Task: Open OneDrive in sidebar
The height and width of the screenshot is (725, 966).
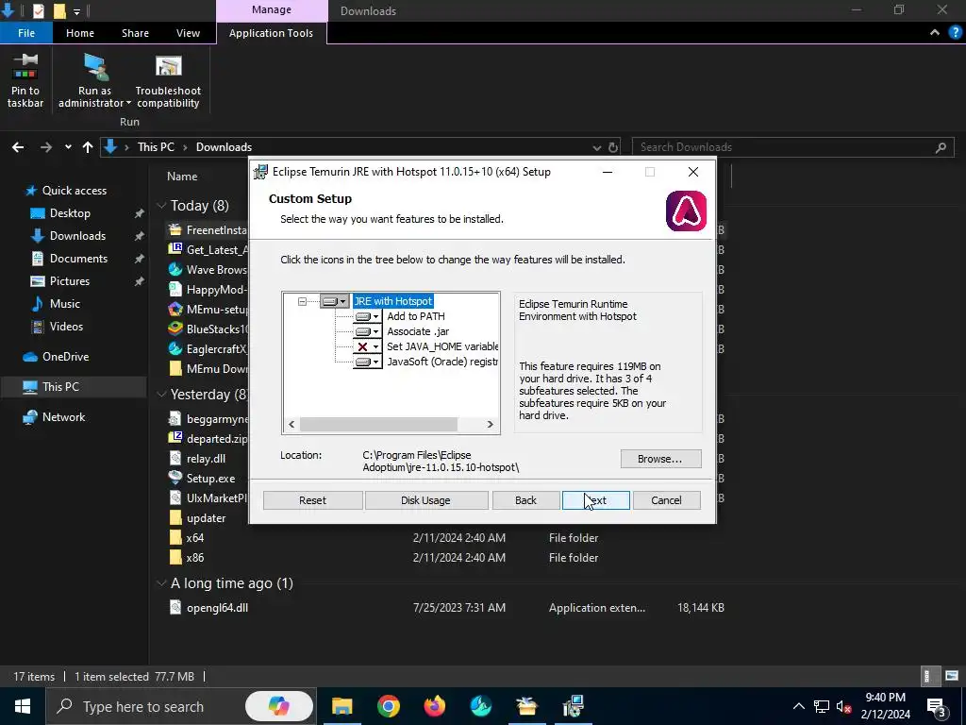Action: point(65,357)
